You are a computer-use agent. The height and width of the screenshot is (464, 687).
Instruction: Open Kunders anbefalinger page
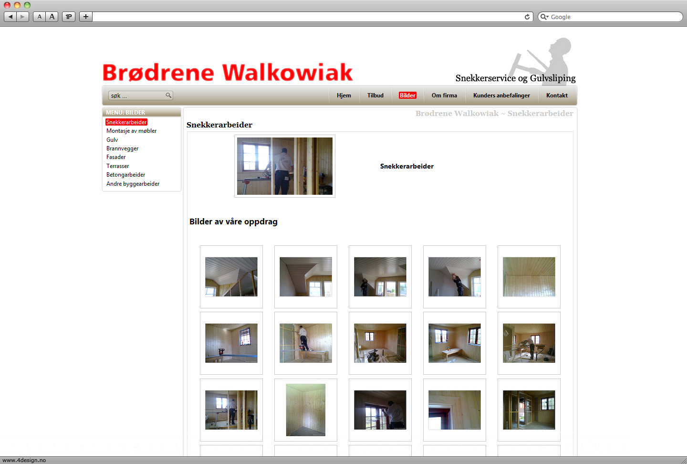pos(501,95)
